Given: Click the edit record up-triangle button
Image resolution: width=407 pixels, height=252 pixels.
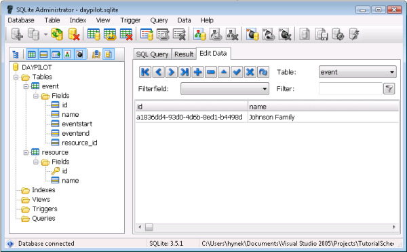Looking at the screenshot, I should tap(224, 72).
